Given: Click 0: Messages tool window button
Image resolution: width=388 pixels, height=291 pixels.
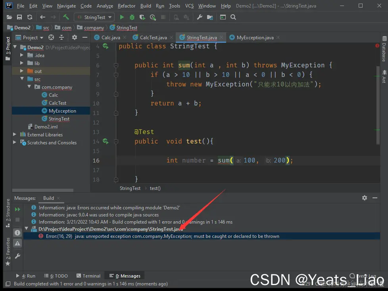Looking at the screenshot, I should pyautogui.click(x=125, y=276).
